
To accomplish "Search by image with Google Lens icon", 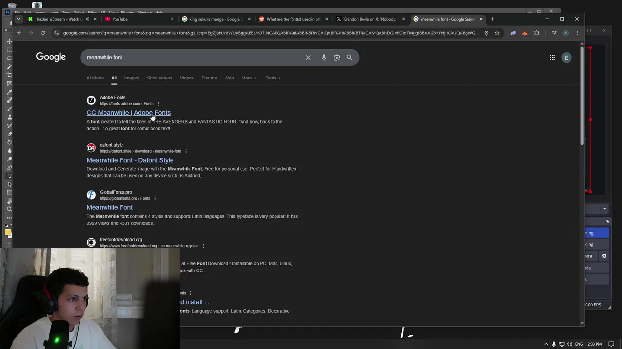I will pyautogui.click(x=337, y=57).
